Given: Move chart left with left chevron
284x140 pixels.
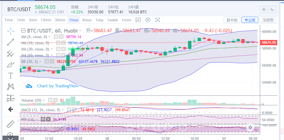Looking at the screenshot, I should click(x=157, y=127).
